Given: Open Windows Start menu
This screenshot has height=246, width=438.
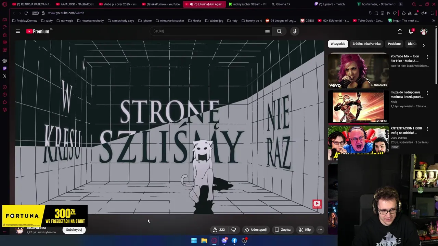Looking at the screenshot, I should pos(194,241).
